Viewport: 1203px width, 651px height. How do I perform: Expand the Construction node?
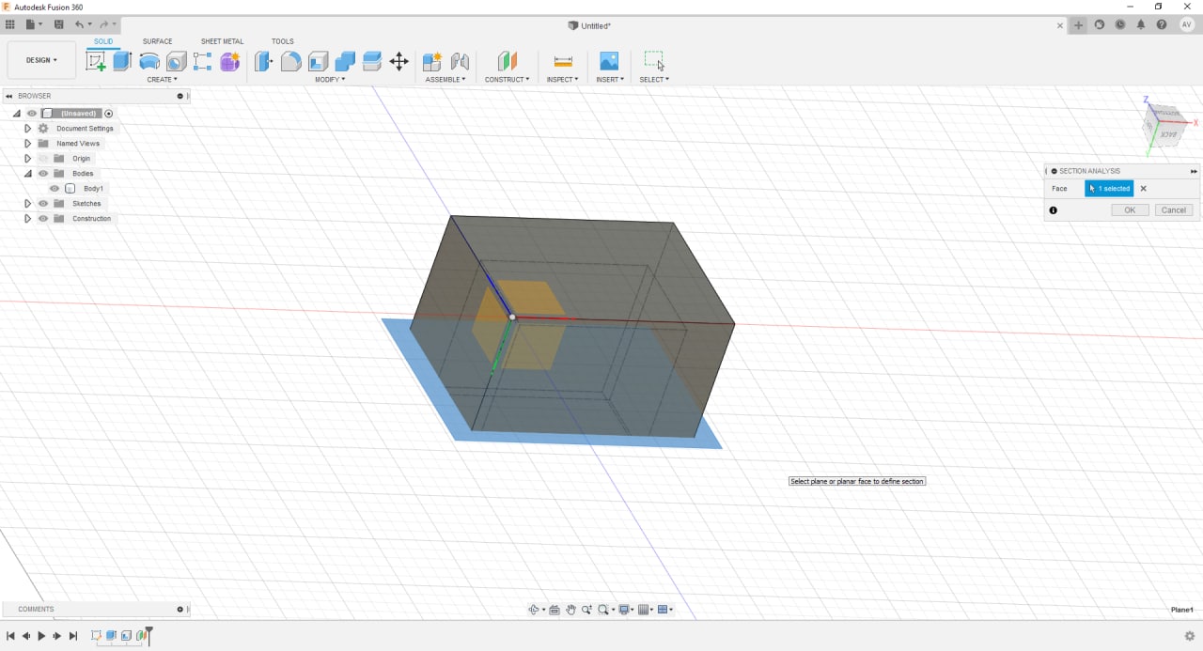pos(27,219)
